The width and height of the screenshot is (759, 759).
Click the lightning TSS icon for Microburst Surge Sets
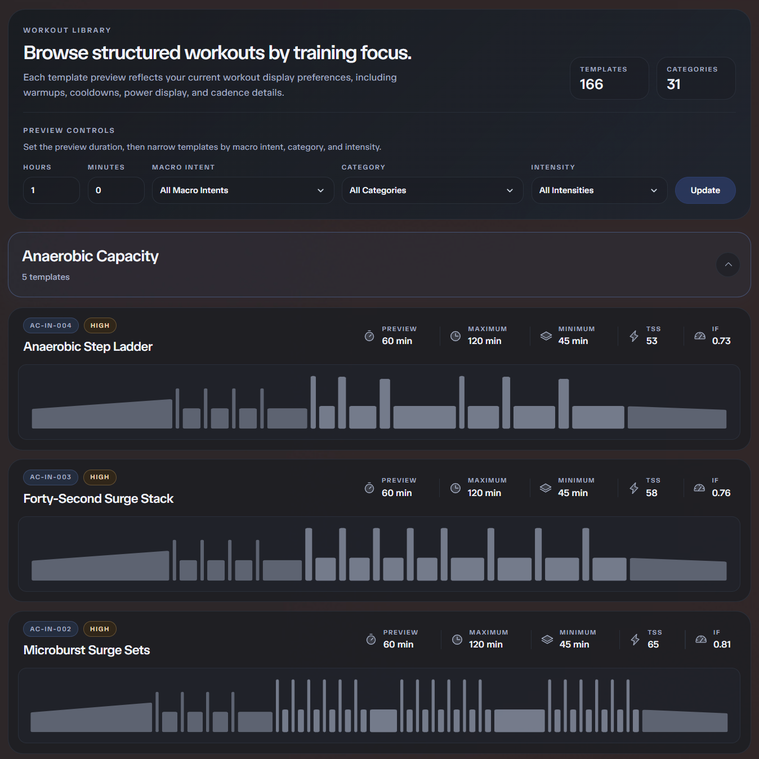coord(635,640)
